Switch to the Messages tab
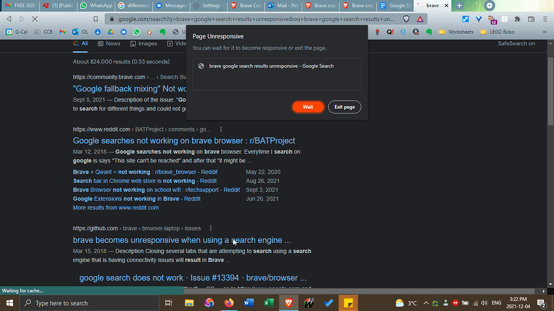 pyautogui.click(x=171, y=5)
